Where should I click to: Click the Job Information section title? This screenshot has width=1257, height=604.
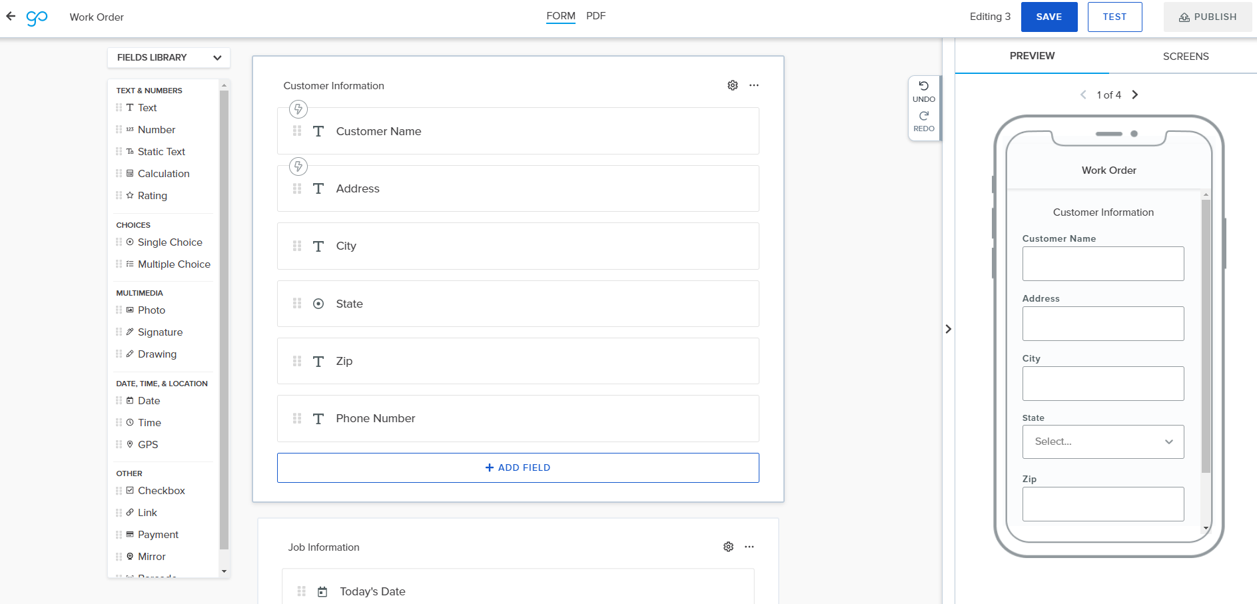pyautogui.click(x=324, y=547)
